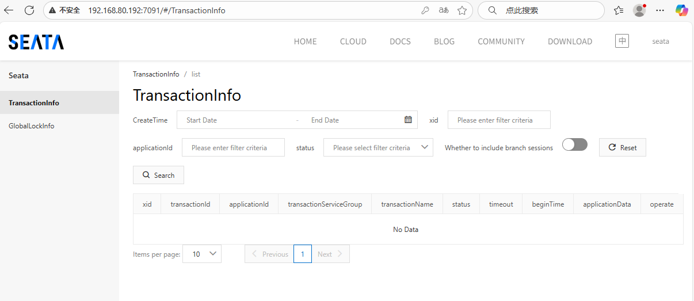Click the browser back arrow

coord(9,10)
